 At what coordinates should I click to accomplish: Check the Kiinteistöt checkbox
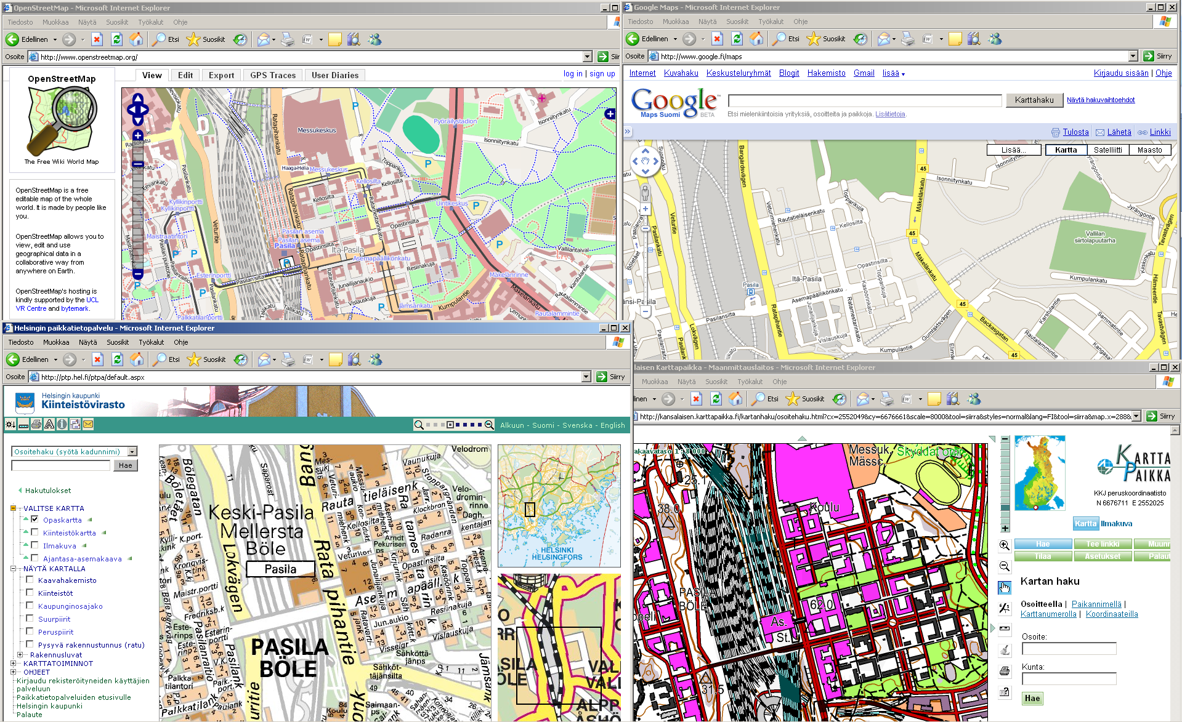(x=30, y=593)
